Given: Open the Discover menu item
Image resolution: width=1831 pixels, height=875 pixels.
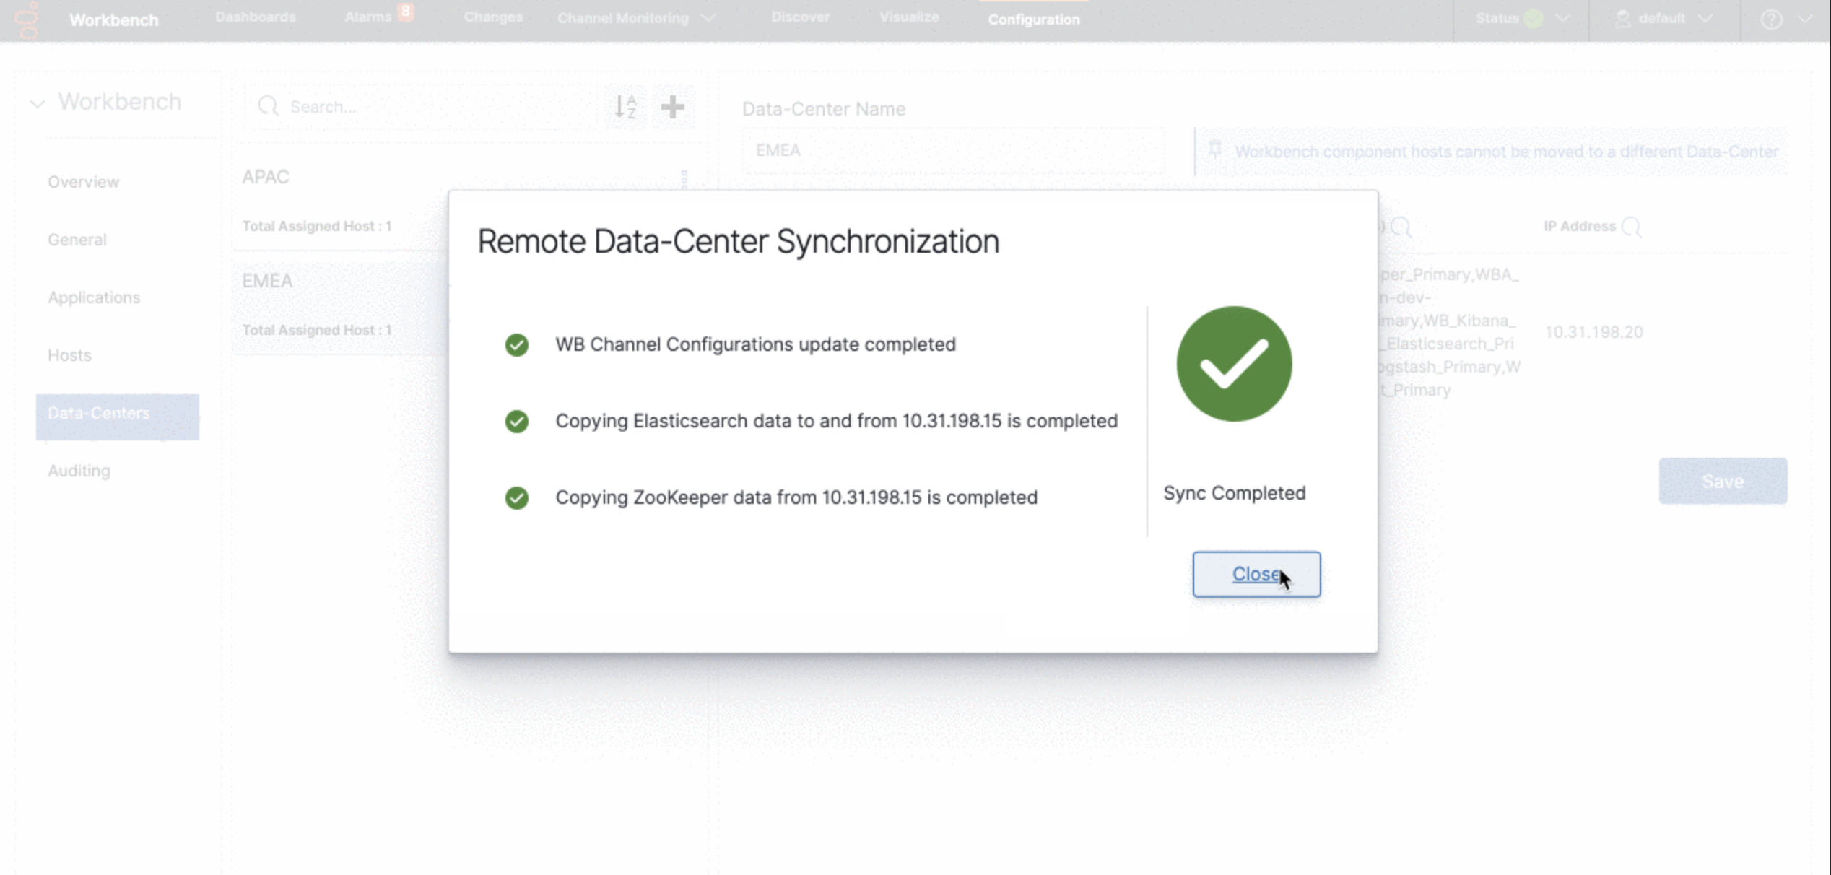Looking at the screenshot, I should point(800,17).
